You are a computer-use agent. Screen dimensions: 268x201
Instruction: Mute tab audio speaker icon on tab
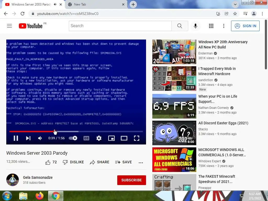[55, 4]
